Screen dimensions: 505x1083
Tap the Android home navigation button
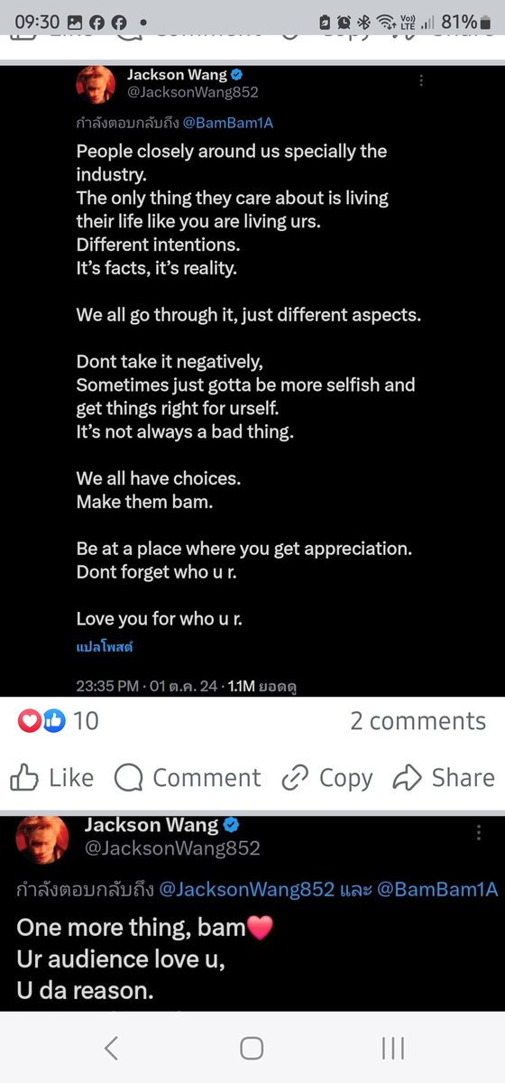tap(252, 1047)
